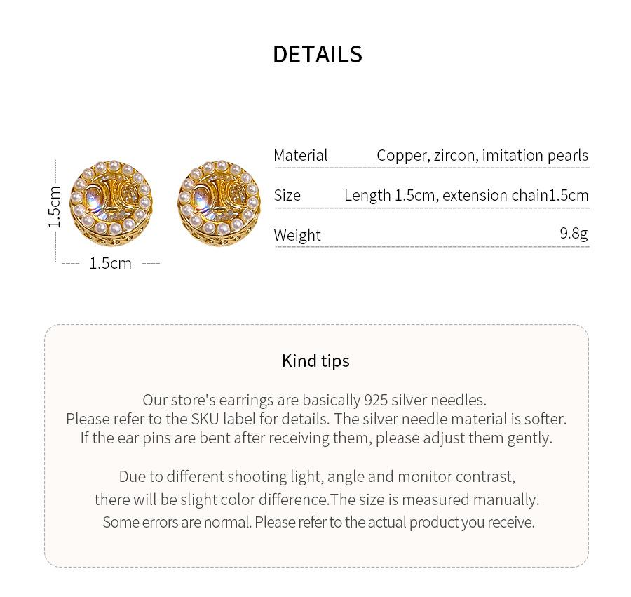The width and height of the screenshot is (631, 597).
Task: Click the dashed line under Weight row
Action: tap(432, 246)
